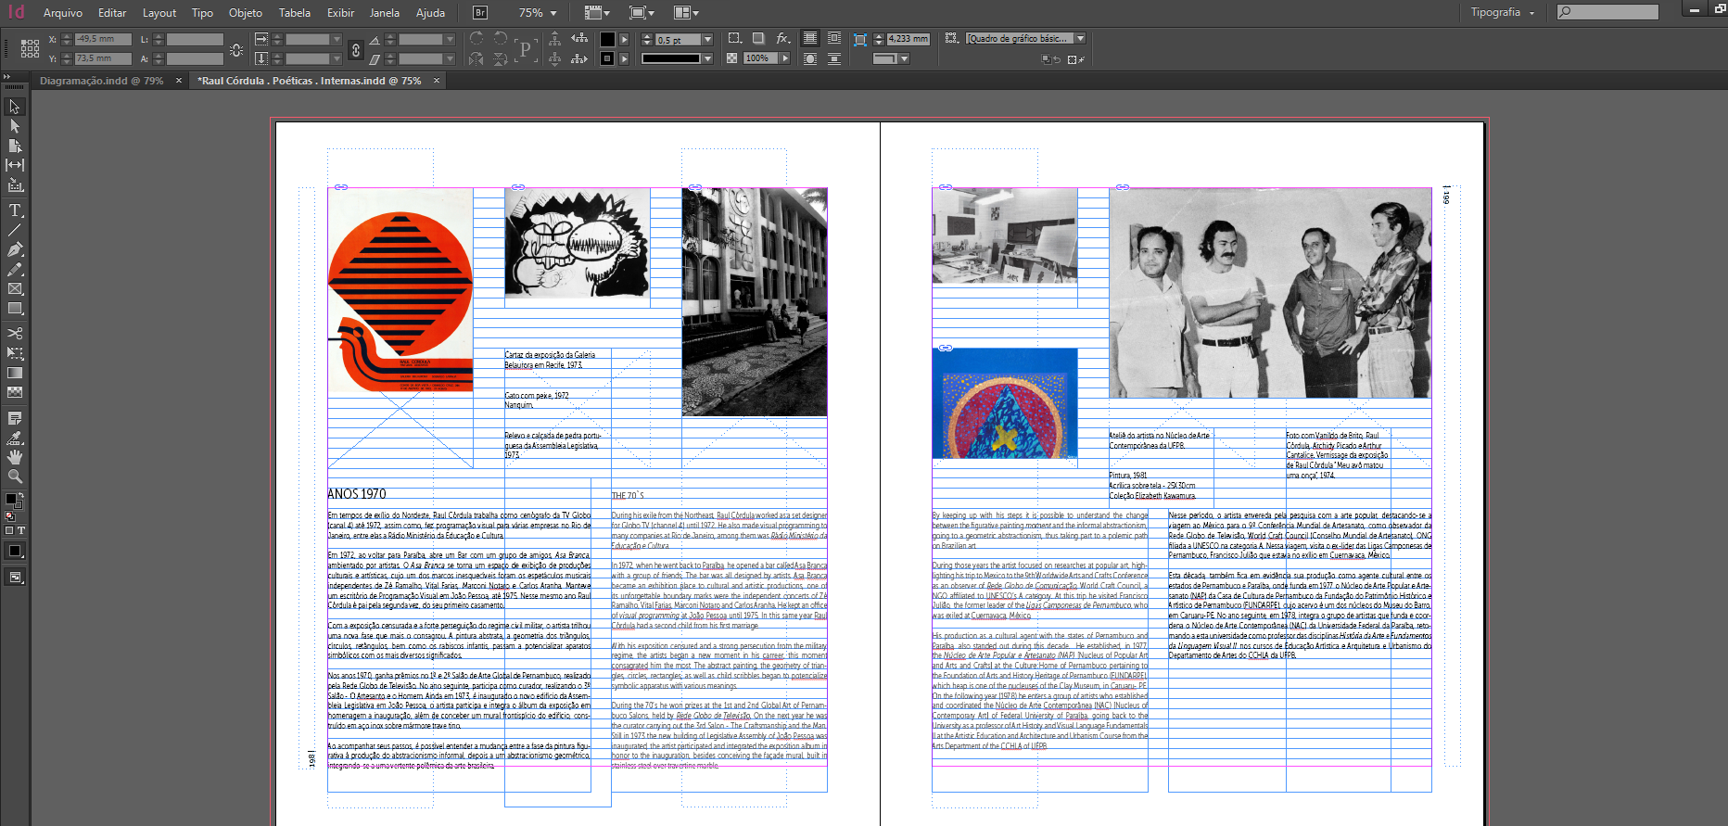1728x826 pixels.
Task: Toggle the screen mode button
Action: coord(15,578)
